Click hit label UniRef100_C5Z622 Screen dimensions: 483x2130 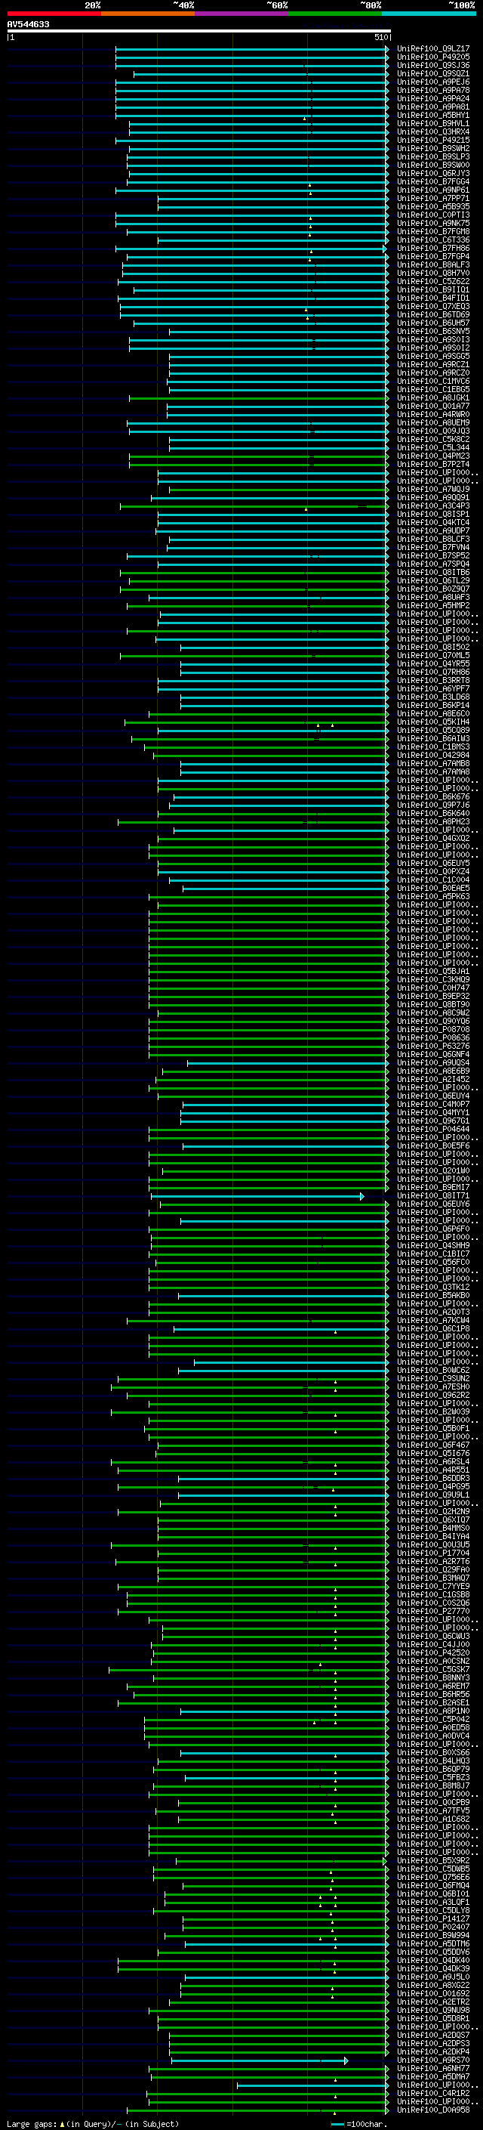click(433, 281)
